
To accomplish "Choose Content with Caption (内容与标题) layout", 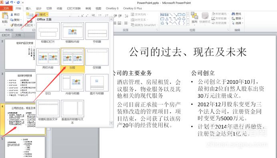I will (x=72, y=85).
